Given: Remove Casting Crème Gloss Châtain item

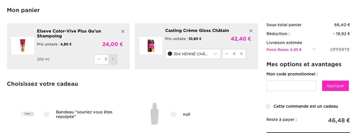Looking at the screenshot, I should (x=251, y=31).
